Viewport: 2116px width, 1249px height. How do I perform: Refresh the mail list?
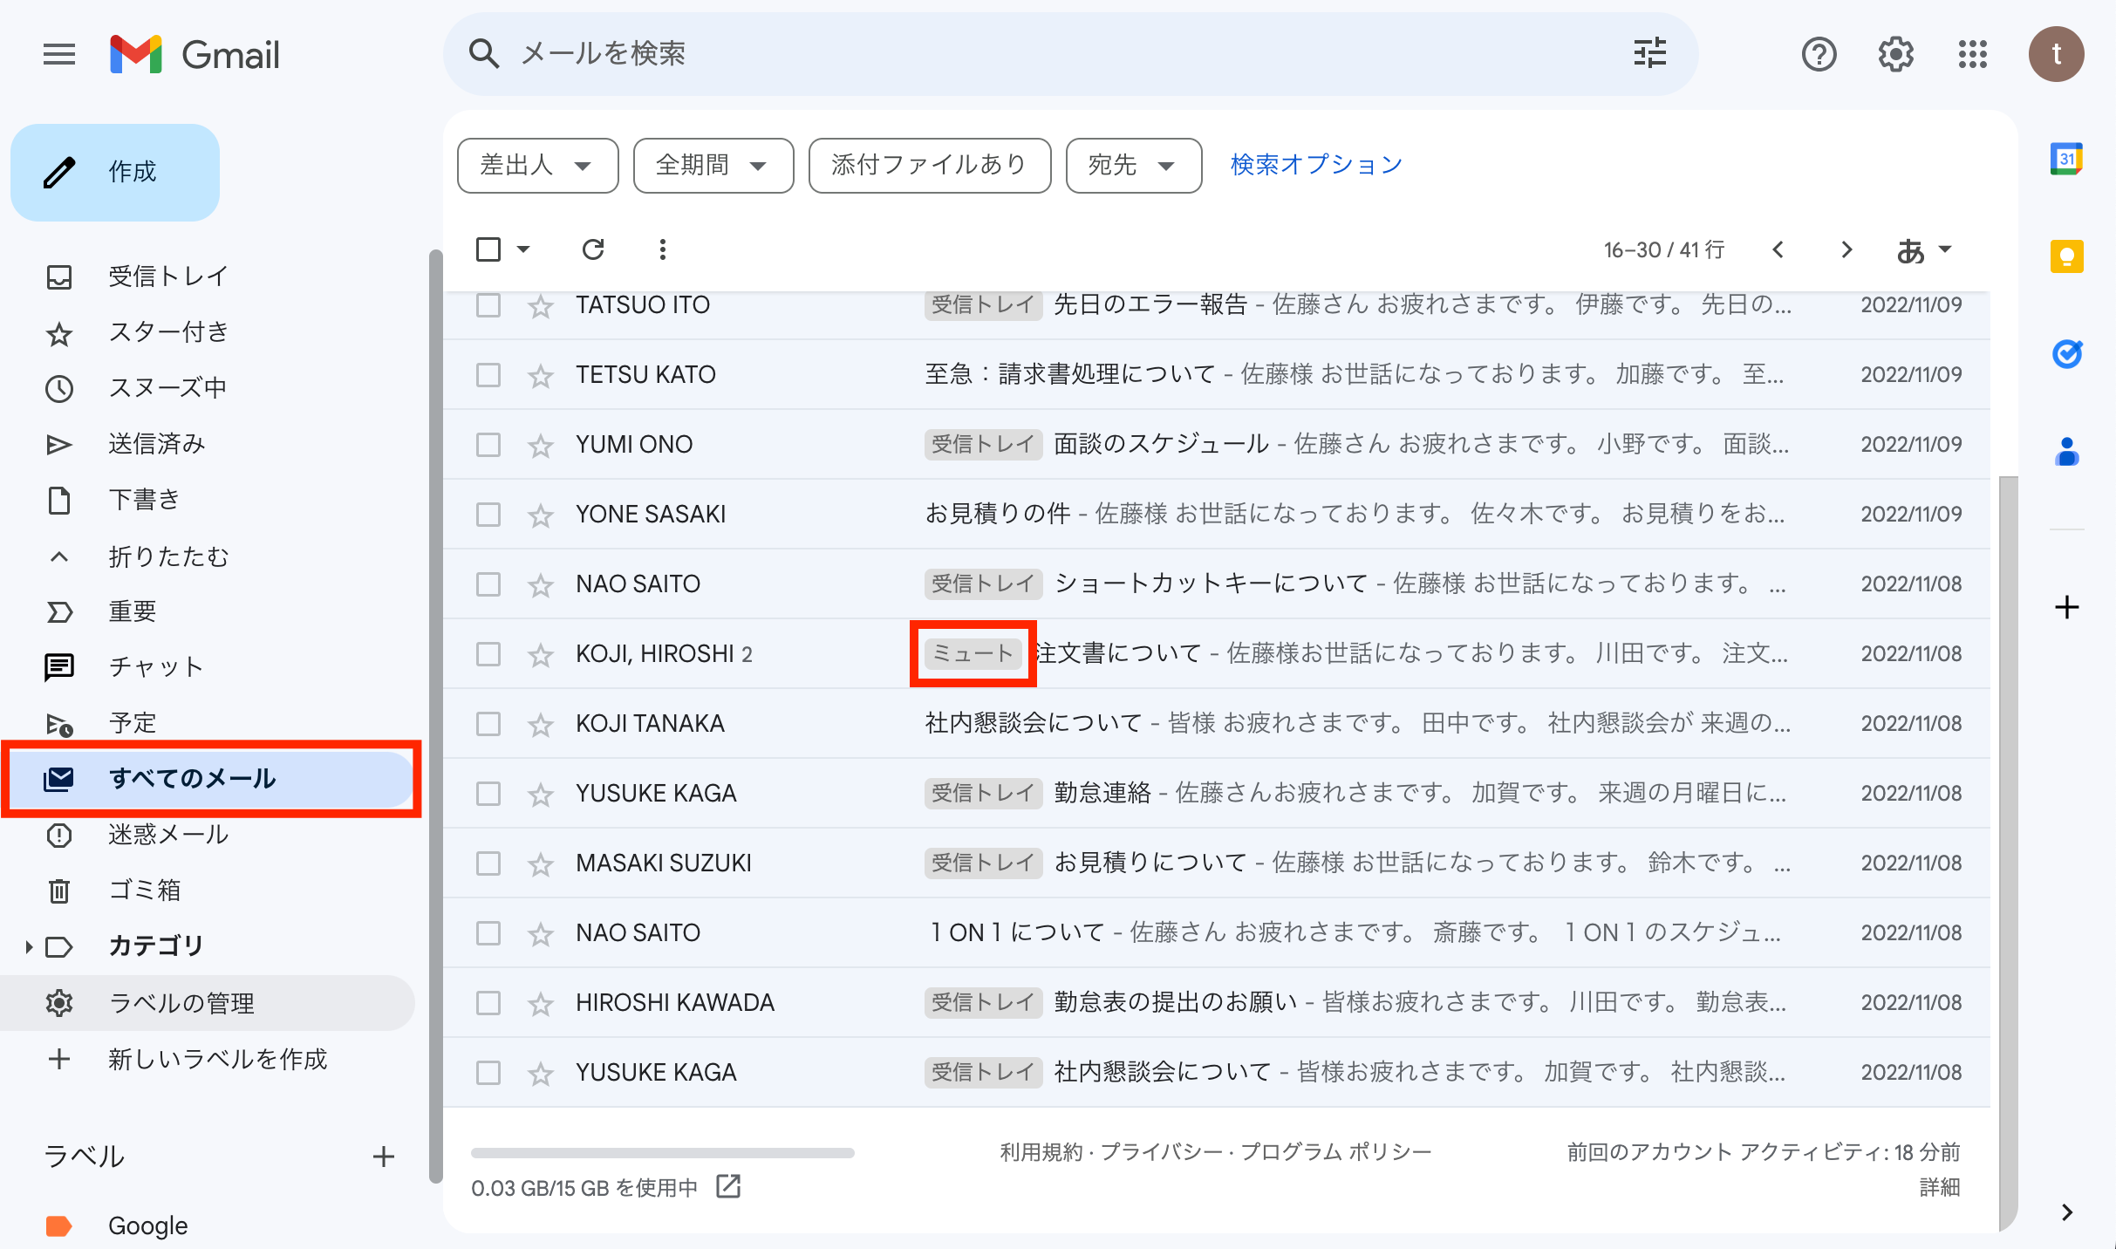593,249
